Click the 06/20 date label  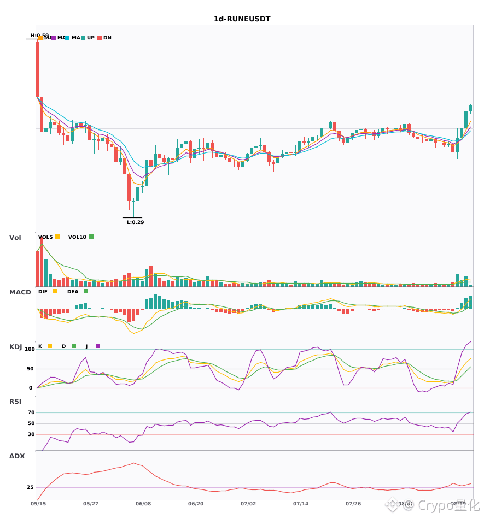[196, 504]
